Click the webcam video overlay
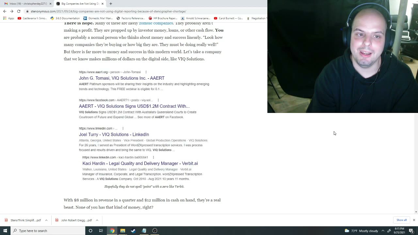This screenshot has width=418, height=235. [x=343, y=56]
